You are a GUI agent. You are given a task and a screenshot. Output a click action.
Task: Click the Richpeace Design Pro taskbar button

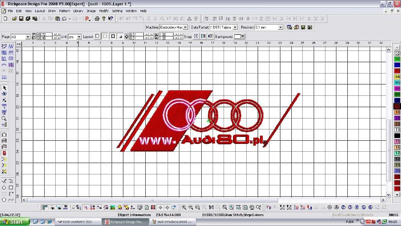coord(126,222)
